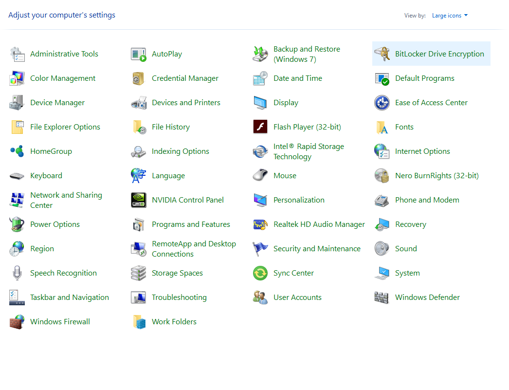Viewport: 509px width, 390px height.
Task: Open the Programs and Features link
Action: (x=191, y=224)
